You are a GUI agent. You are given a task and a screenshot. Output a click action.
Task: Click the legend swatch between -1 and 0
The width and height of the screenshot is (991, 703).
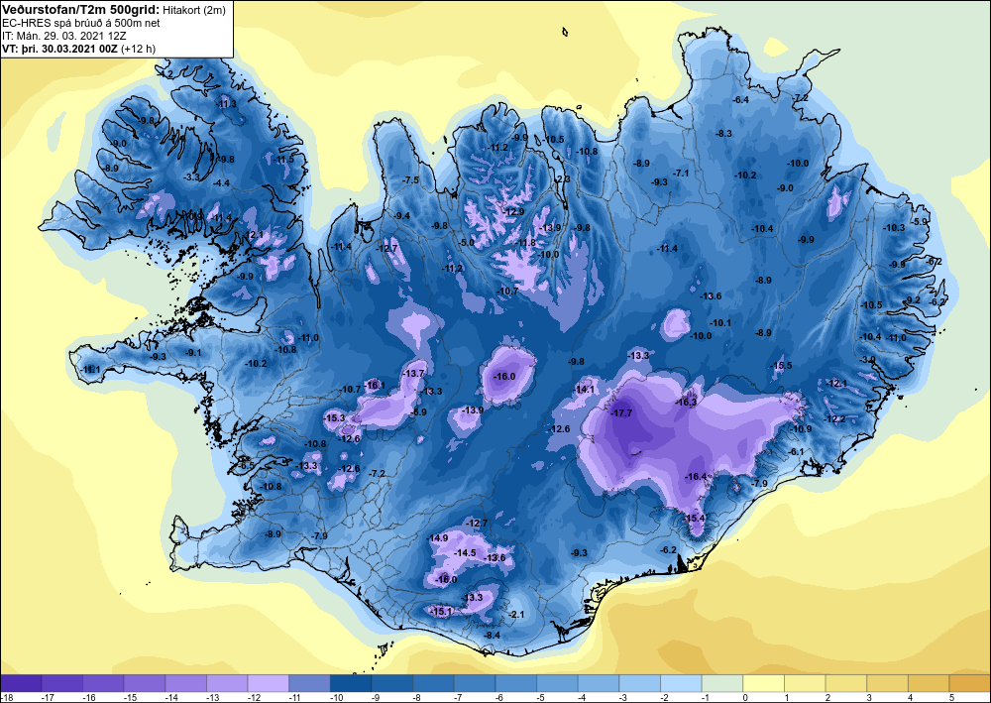pos(722,683)
